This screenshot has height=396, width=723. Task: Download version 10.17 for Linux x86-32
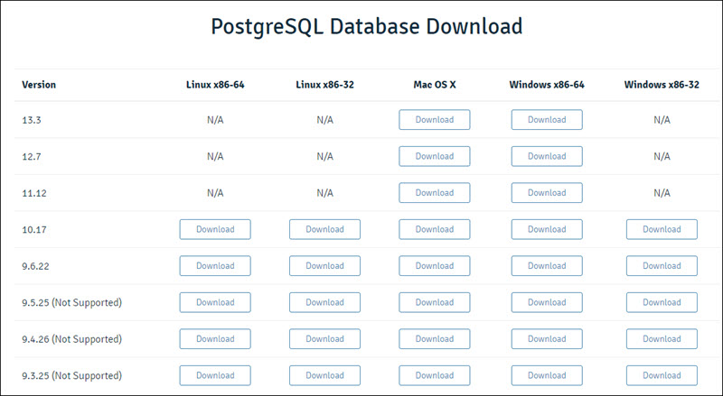pyautogui.click(x=324, y=229)
